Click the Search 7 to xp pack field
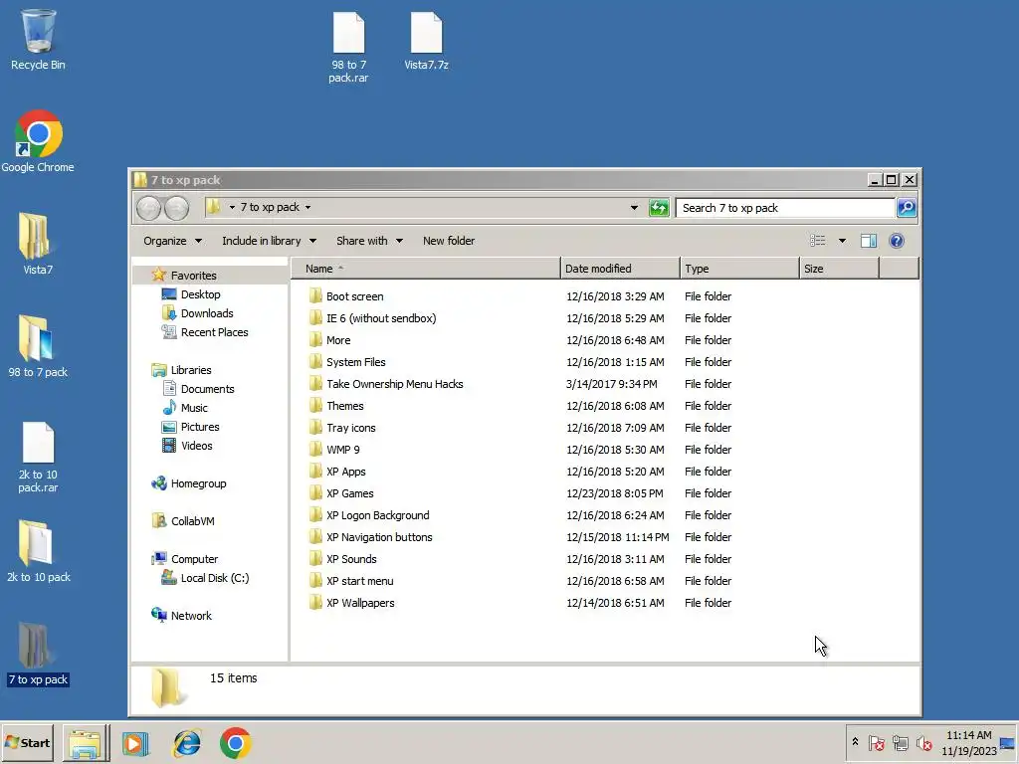 click(786, 208)
